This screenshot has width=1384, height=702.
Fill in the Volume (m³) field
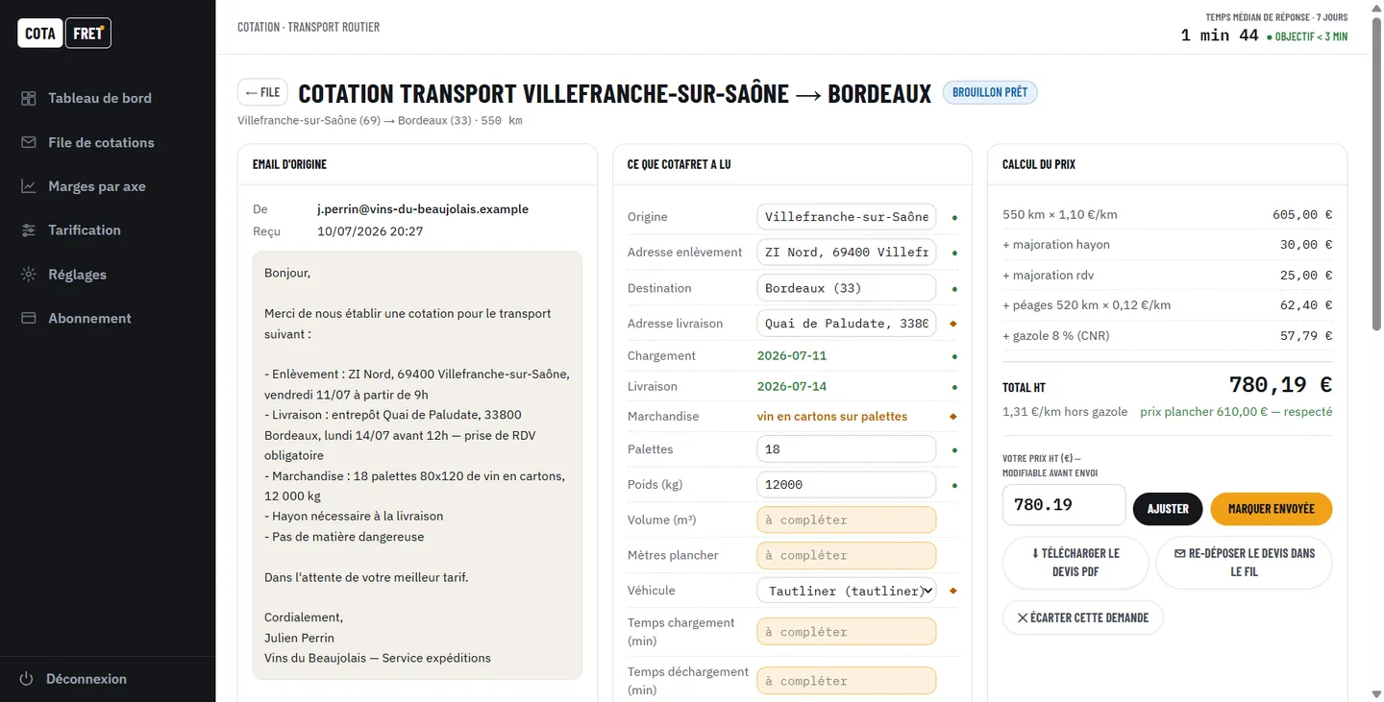(846, 520)
